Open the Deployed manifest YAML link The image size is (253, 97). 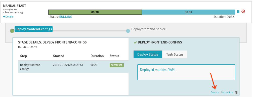coord(158,70)
